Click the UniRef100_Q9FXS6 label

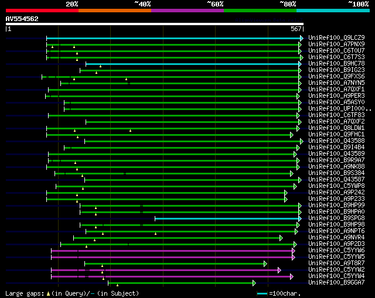coord(336,77)
